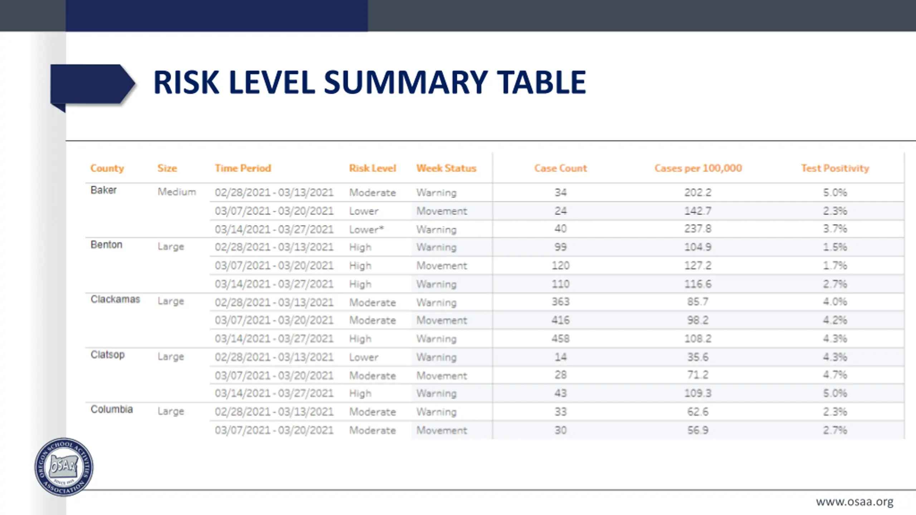Image resolution: width=916 pixels, height=515 pixels.
Task: Click the 142.7 cases per 100,000 value
Action: point(698,211)
